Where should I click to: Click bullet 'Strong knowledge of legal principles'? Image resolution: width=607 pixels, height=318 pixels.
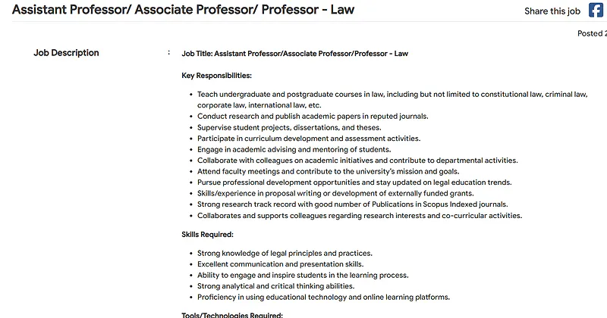285,254
